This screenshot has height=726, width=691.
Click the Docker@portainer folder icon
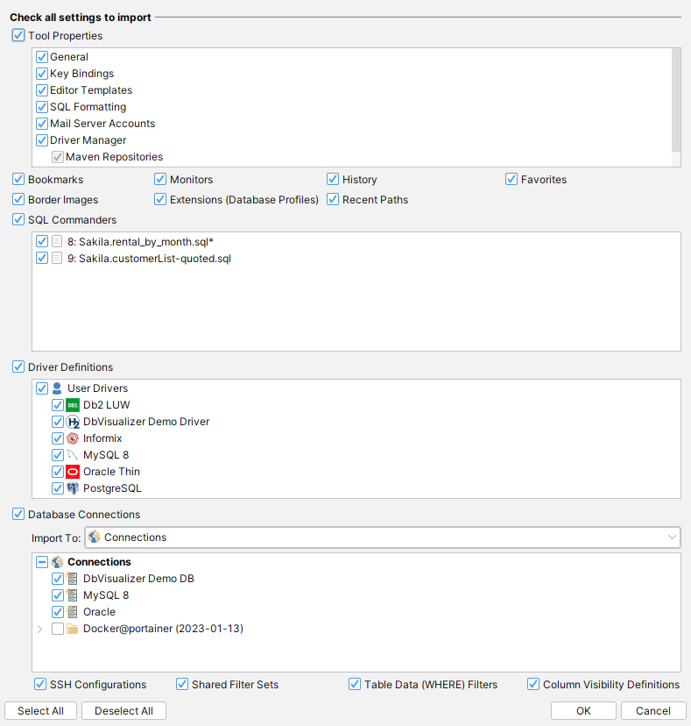point(73,629)
